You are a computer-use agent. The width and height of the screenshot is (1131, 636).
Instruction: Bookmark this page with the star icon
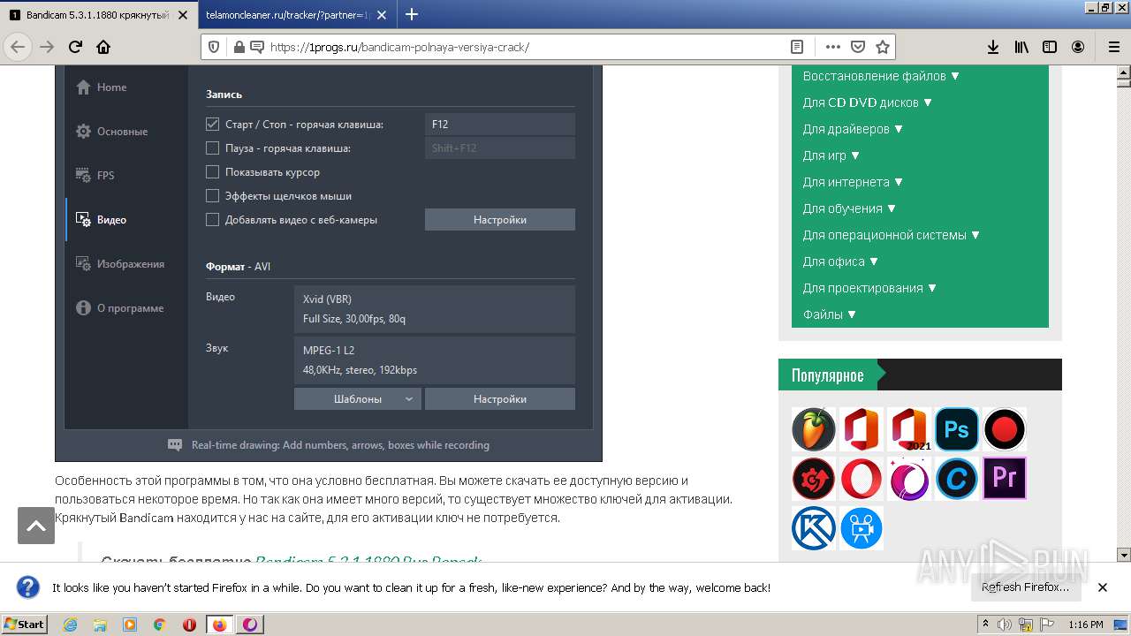(882, 47)
